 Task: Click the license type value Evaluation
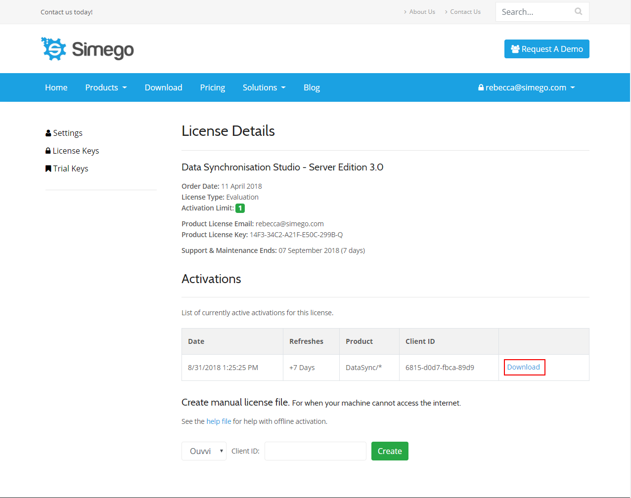coord(242,197)
